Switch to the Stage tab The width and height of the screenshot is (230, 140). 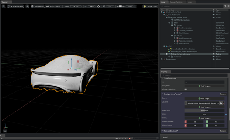click(163, 2)
